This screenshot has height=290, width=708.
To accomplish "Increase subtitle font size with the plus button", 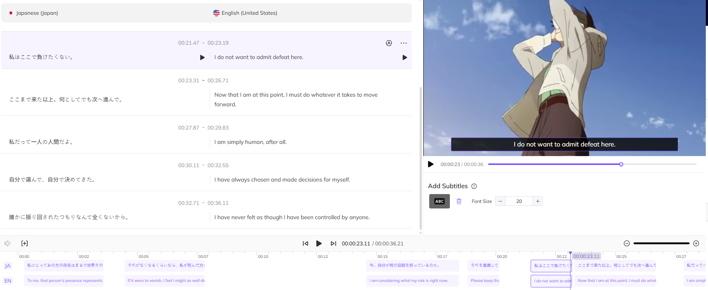I will 538,201.
